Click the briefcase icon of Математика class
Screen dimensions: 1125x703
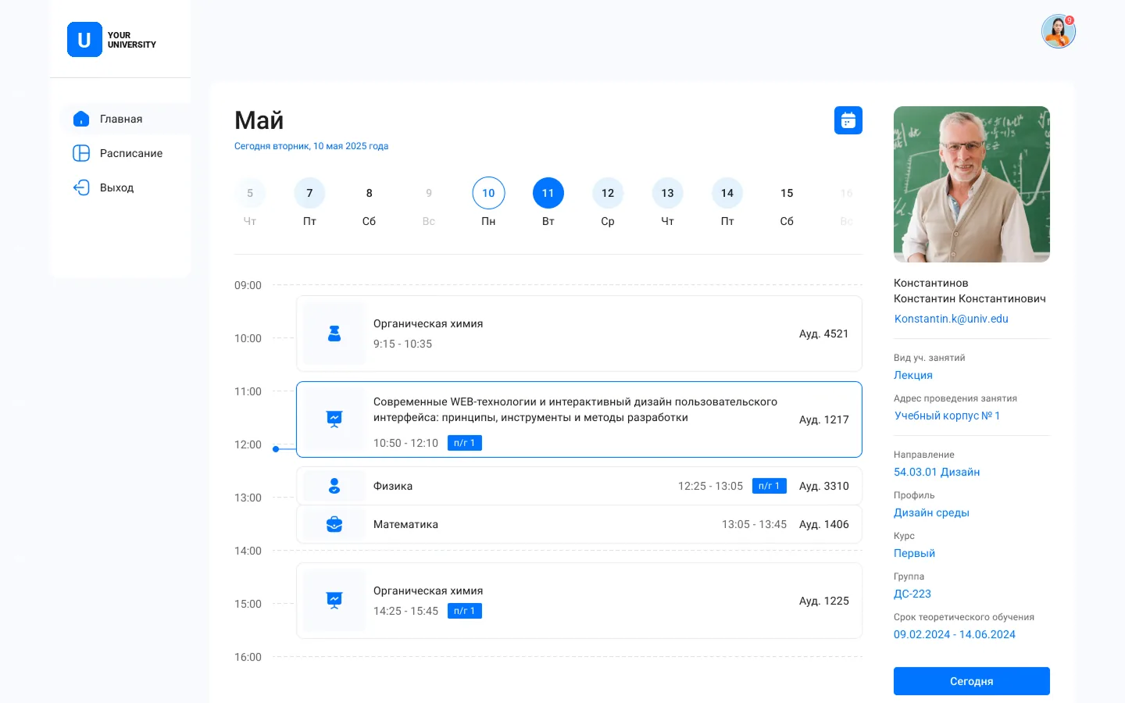coord(334,524)
